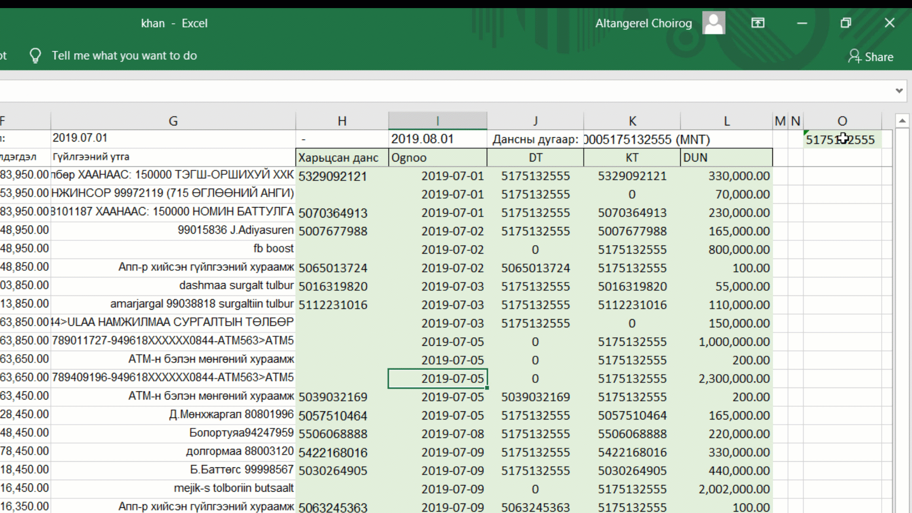Click the DUN header cell
This screenshot has height=513, width=912.
(x=726, y=158)
